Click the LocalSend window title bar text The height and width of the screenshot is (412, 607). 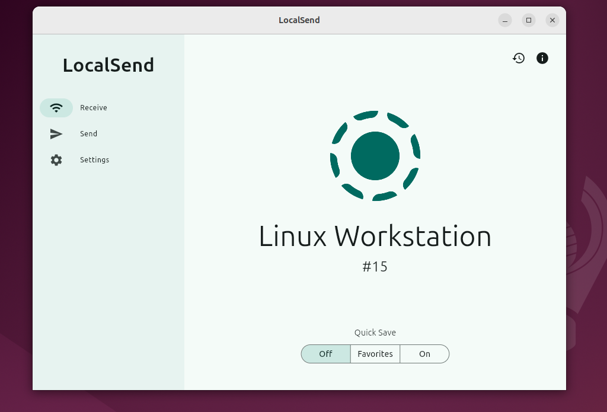click(299, 20)
